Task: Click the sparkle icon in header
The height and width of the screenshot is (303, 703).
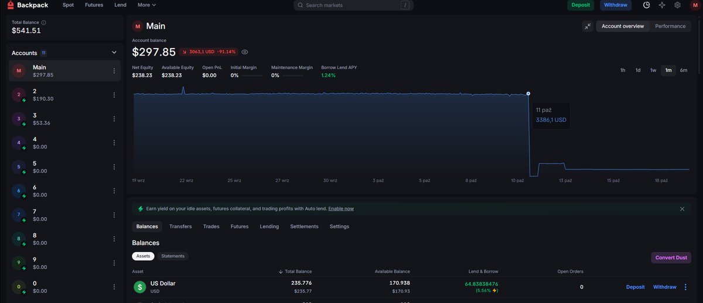Action: tap(662, 5)
